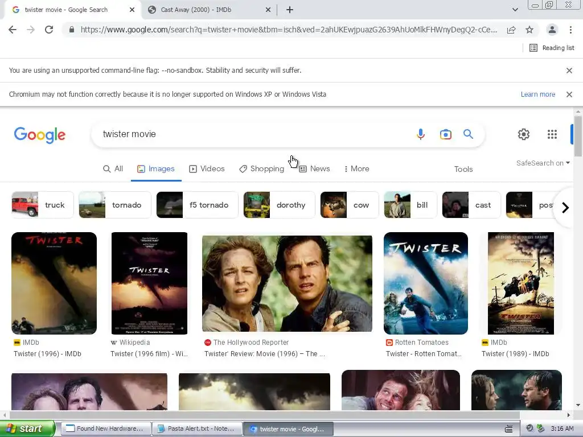Screen dimensions: 583x437
Task: Filter images by truck chip
Action: tap(43, 205)
